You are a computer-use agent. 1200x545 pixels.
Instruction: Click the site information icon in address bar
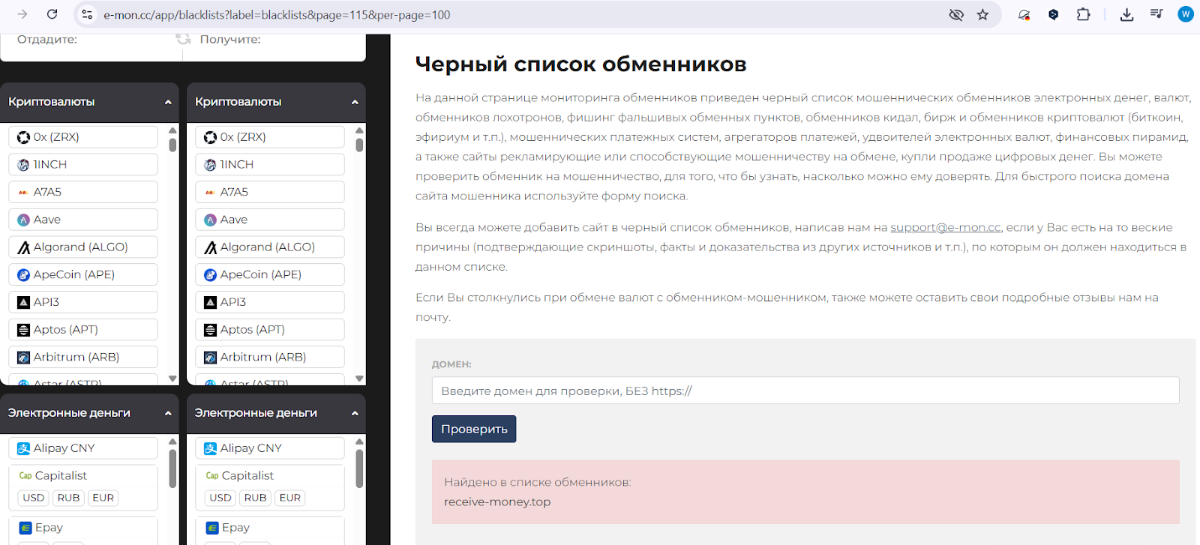click(x=87, y=14)
